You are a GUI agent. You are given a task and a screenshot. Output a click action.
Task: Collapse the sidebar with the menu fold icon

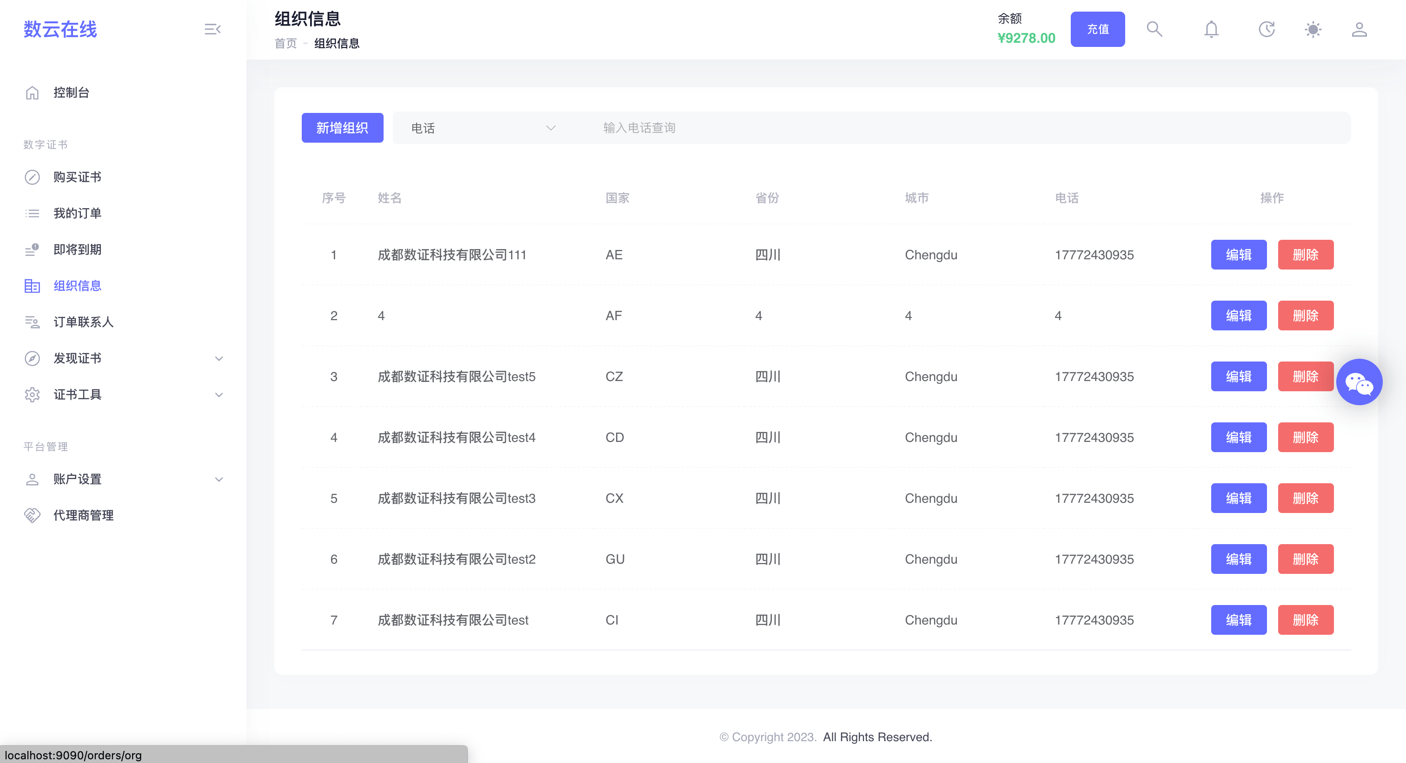tap(212, 29)
